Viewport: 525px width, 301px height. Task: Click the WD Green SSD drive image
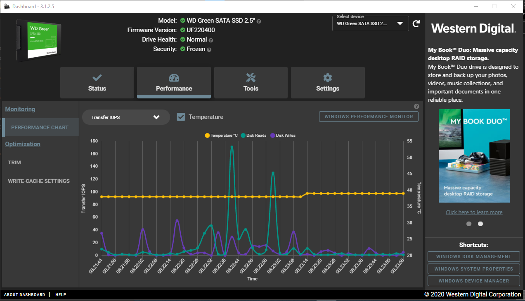(39, 40)
